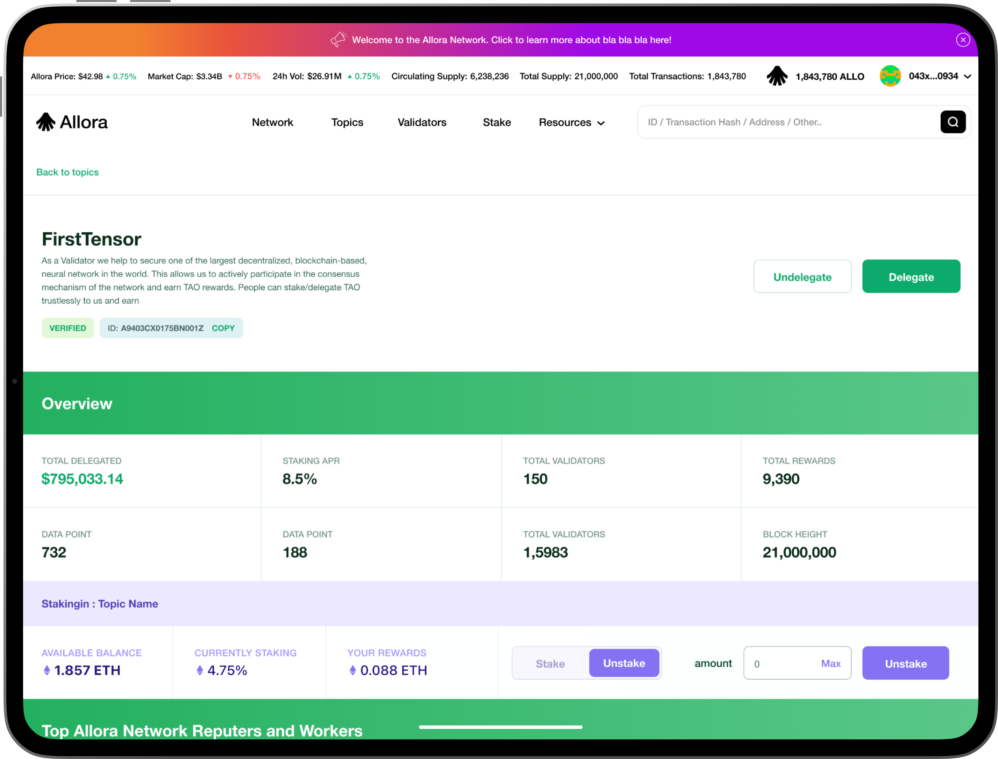Click the black search magnifier button
Image resolution: width=998 pixels, height=759 pixels.
953,122
